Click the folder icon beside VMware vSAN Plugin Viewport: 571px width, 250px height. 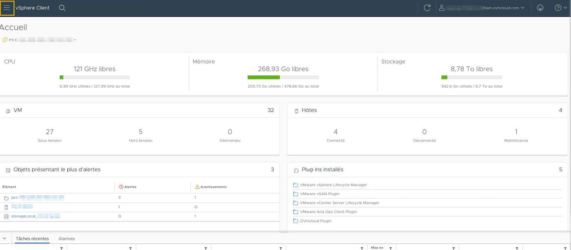point(296,194)
